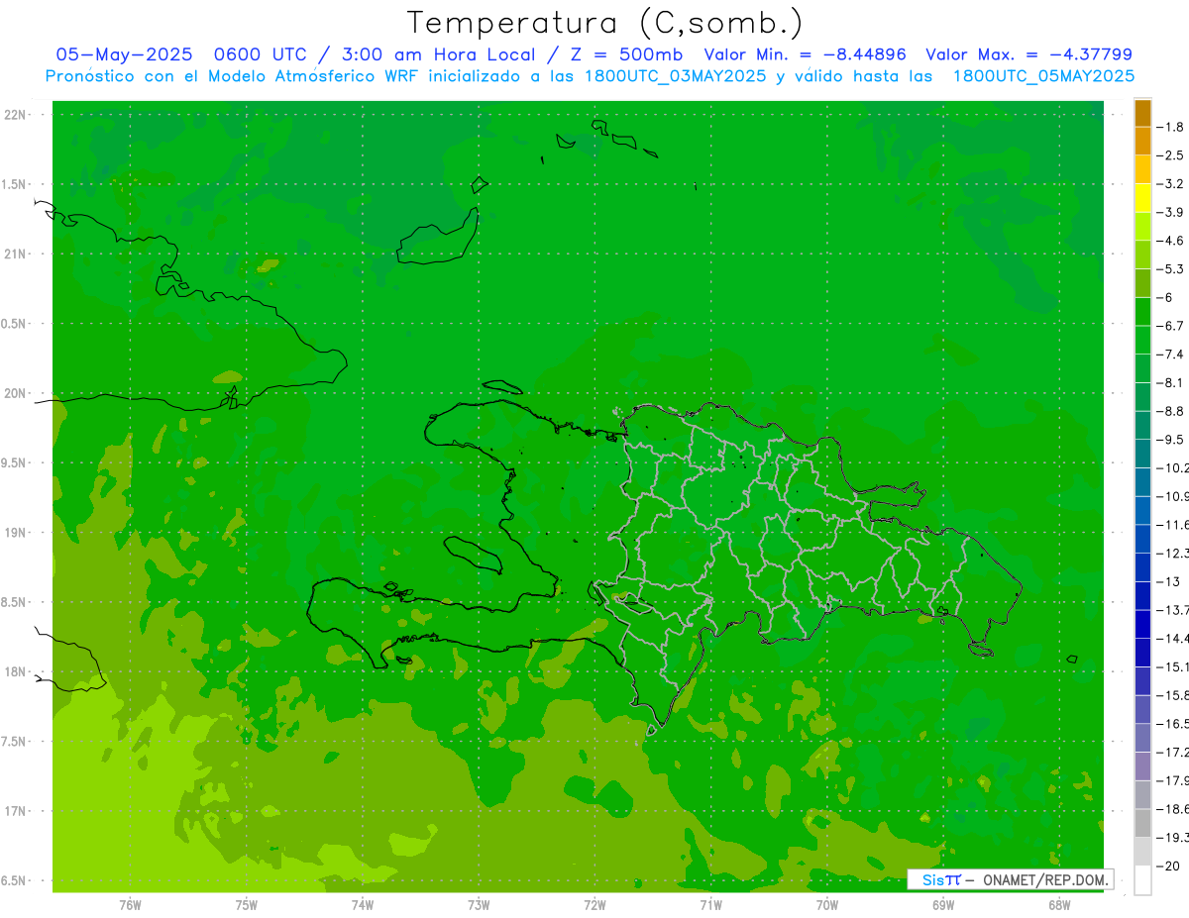This screenshot has width=1189, height=918.
Task: Click the '-2.5' color scale label
Action: [1171, 155]
